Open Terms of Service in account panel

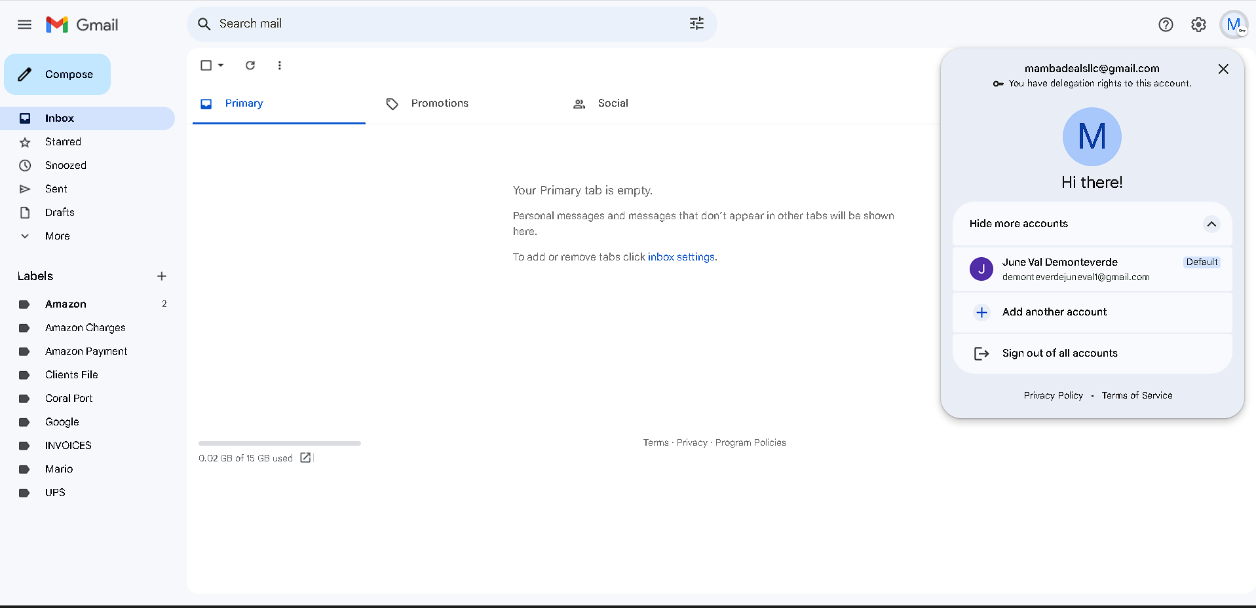pyautogui.click(x=1137, y=395)
